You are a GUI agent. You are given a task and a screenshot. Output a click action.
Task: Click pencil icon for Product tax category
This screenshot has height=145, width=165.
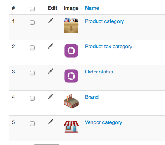[50, 46]
